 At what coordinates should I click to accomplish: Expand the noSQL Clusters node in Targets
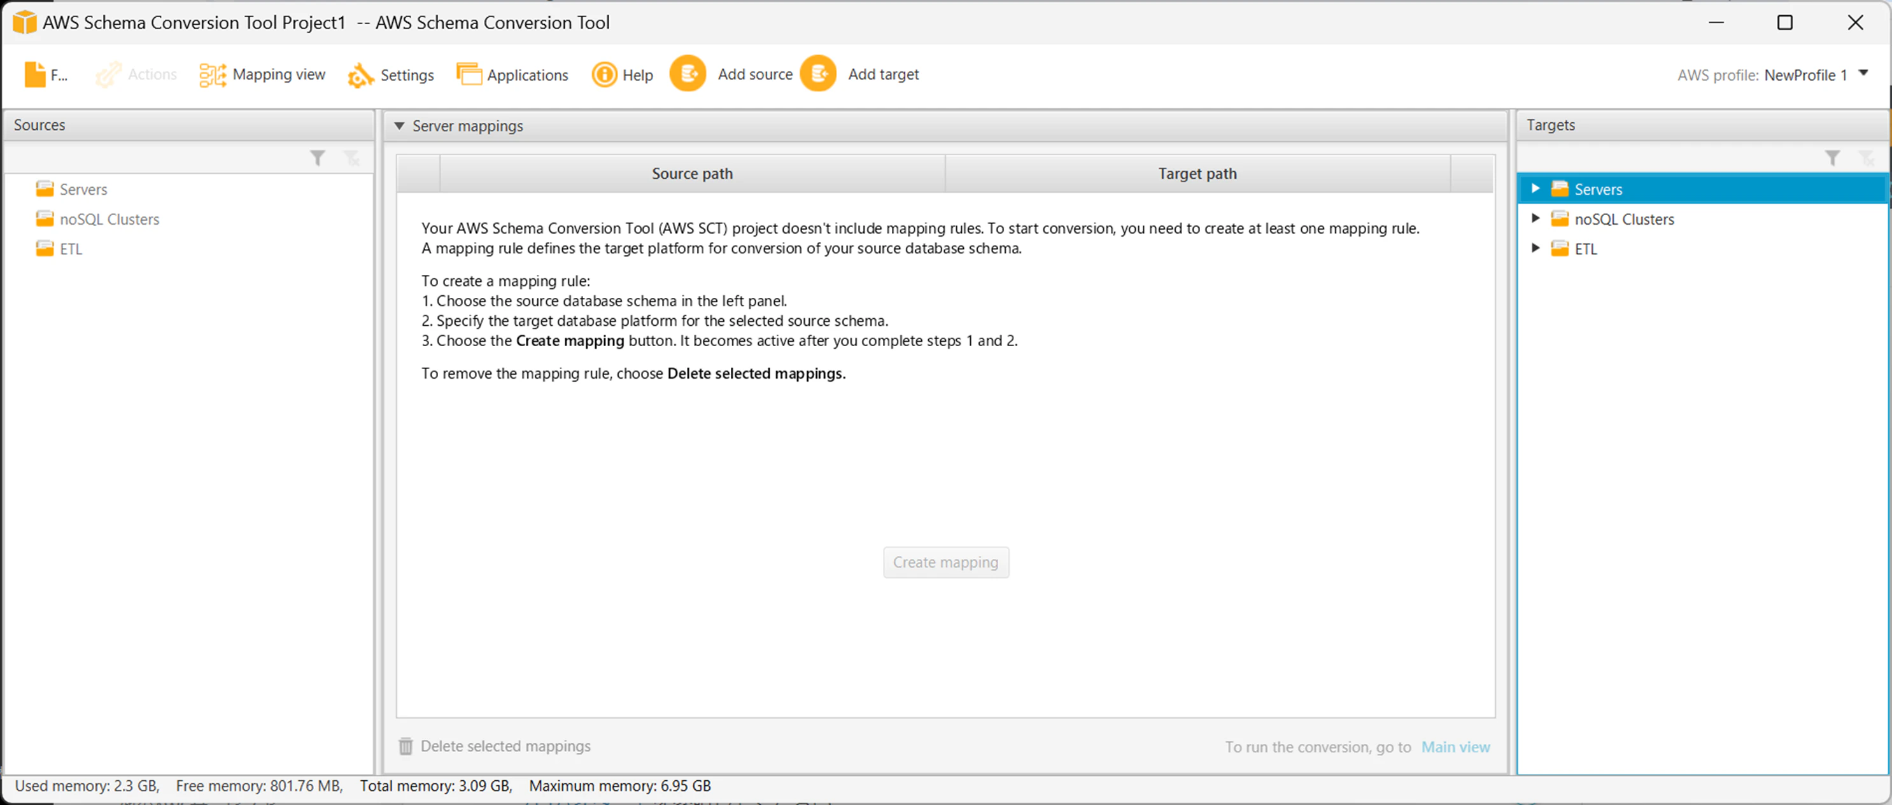pyautogui.click(x=1535, y=218)
